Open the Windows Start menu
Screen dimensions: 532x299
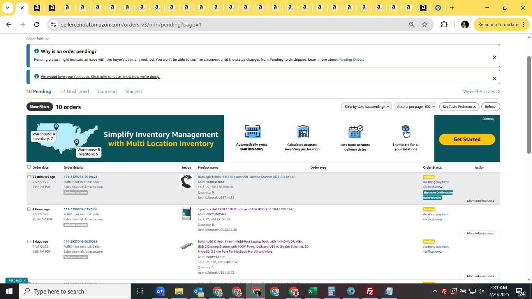tap(9, 291)
